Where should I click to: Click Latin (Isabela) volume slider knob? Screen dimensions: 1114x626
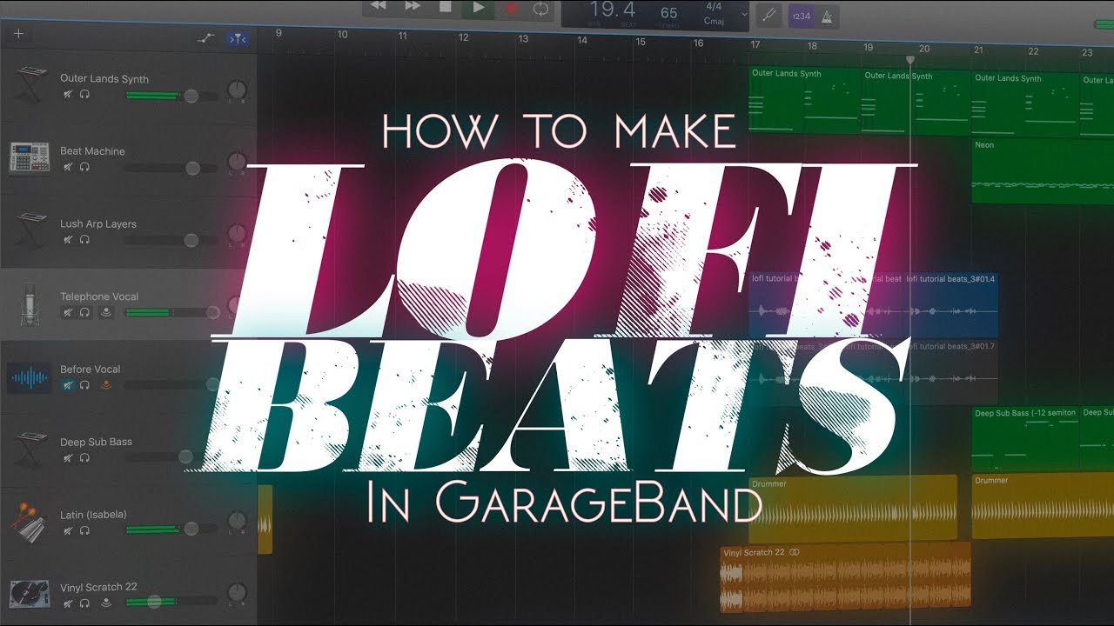pyautogui.click(x=190, y=529)
